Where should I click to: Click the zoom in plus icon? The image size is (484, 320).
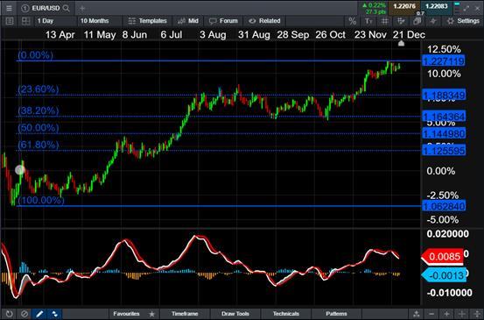click(x=446, y=314)
